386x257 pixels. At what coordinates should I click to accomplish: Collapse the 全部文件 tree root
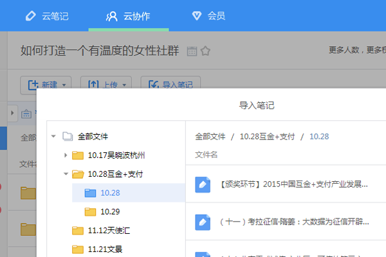(53, 136)
